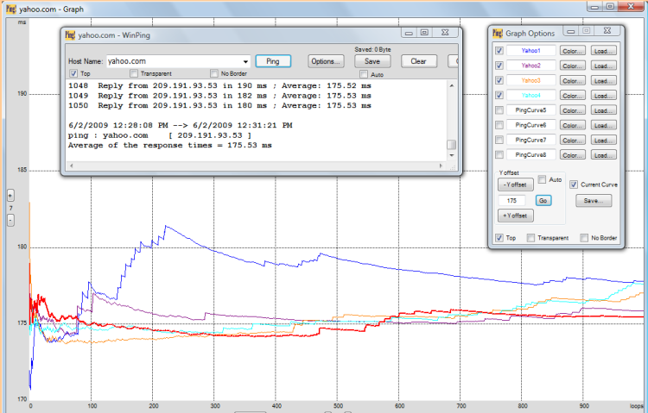This screenshot has height=413, width=648.
Task: Open the Host Name dropdown list
Action: pos(246,62)
